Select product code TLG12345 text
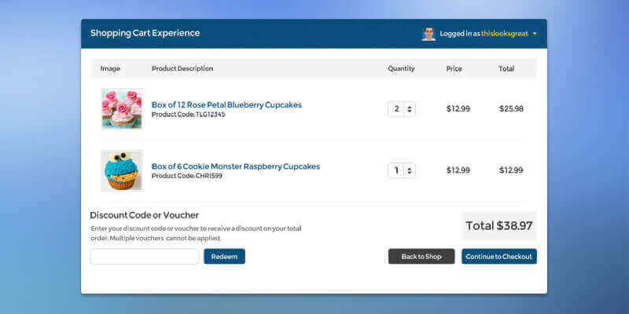629x314 pixels. coord(210,115)
